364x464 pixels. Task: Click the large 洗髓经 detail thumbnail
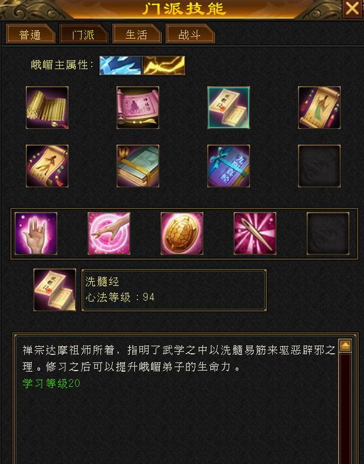click(x=55, y=290)
